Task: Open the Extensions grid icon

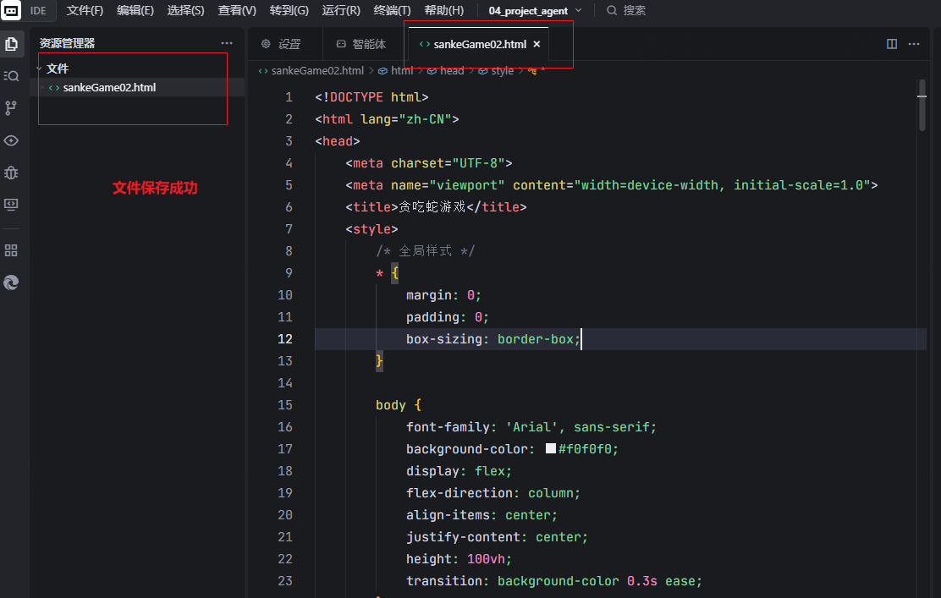Action: [11, 250]
